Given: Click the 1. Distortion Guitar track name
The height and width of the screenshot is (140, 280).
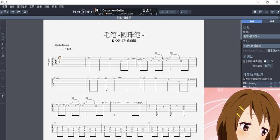Looking at the screenshot, I should 112,10.
